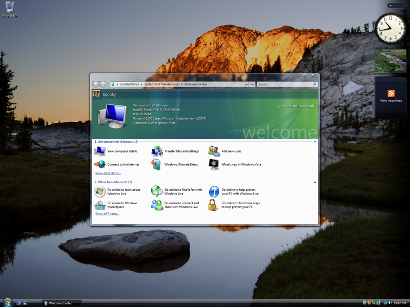Open View computer details icon
The height and width of the screenshot is (307, 410).
point(100,151)
